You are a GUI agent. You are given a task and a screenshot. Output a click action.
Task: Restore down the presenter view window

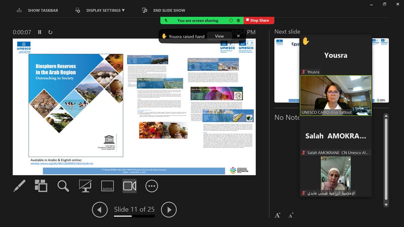(x=384, y=4)
